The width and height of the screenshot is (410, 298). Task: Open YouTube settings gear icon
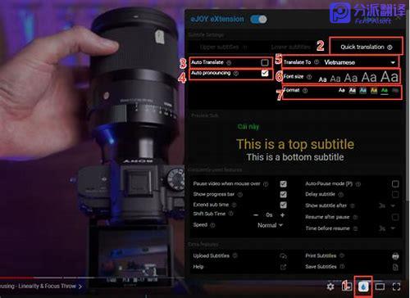[x=330, y=287]
